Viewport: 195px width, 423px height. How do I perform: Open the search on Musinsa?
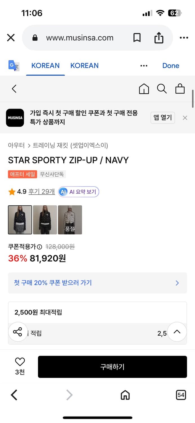pos(162,89)
